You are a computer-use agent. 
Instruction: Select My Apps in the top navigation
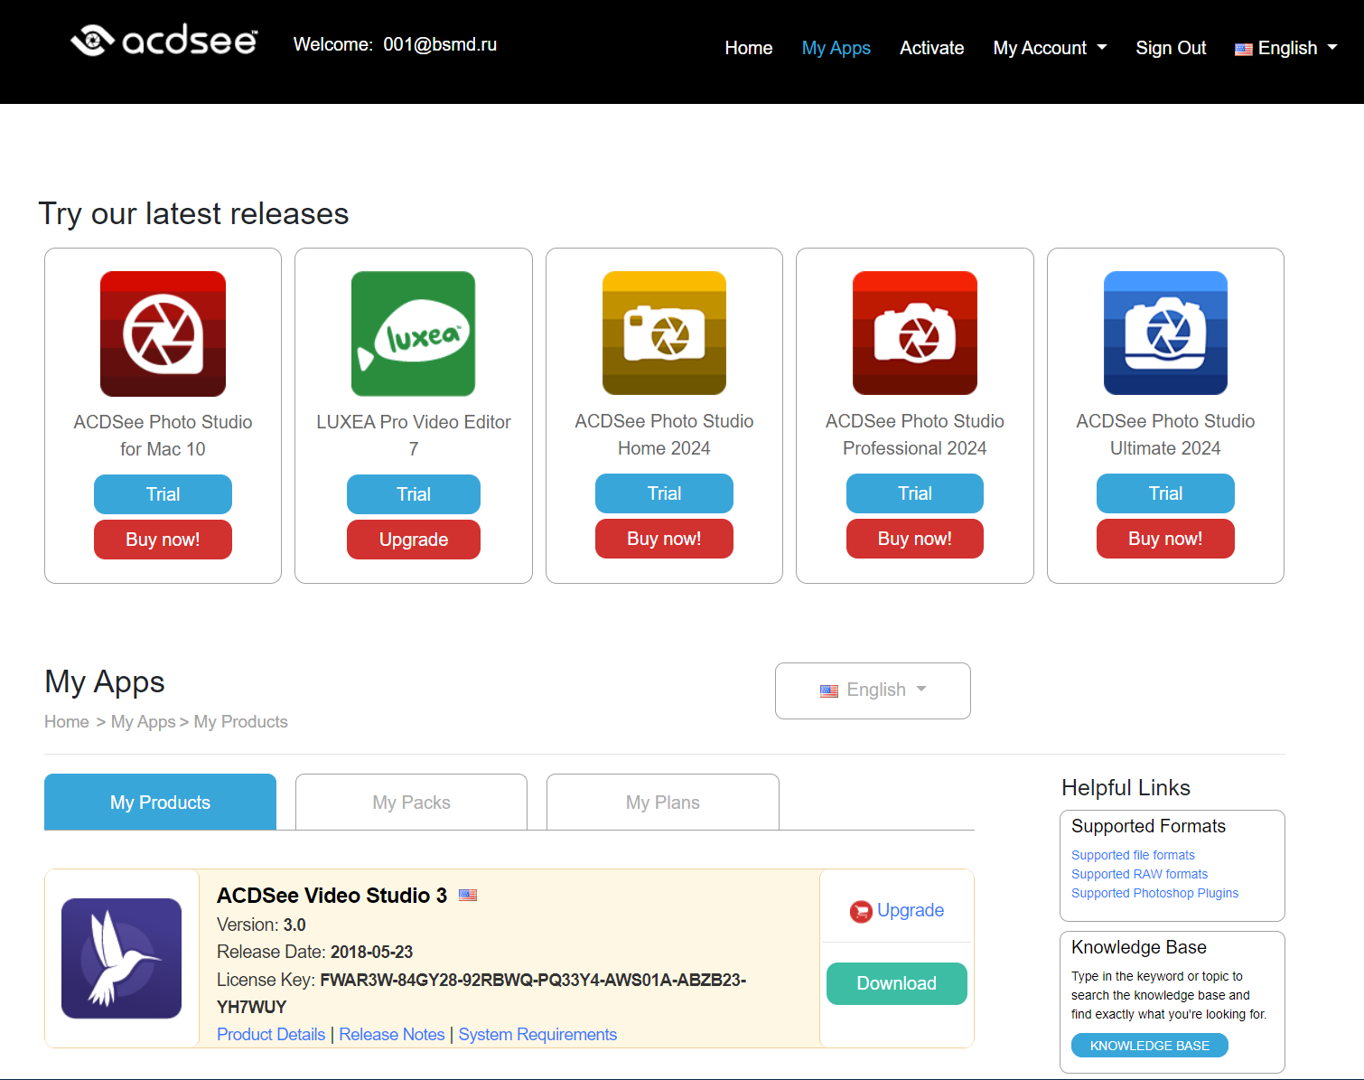pos(836,48)
